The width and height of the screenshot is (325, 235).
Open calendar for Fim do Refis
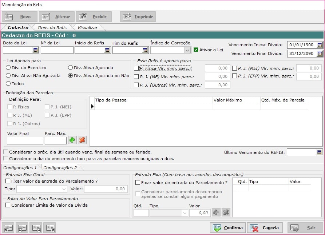(145, 50)
